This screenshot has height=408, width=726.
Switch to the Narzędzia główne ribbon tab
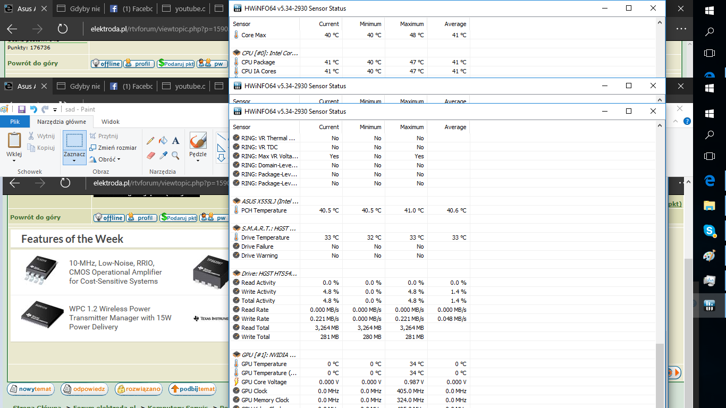62,122
